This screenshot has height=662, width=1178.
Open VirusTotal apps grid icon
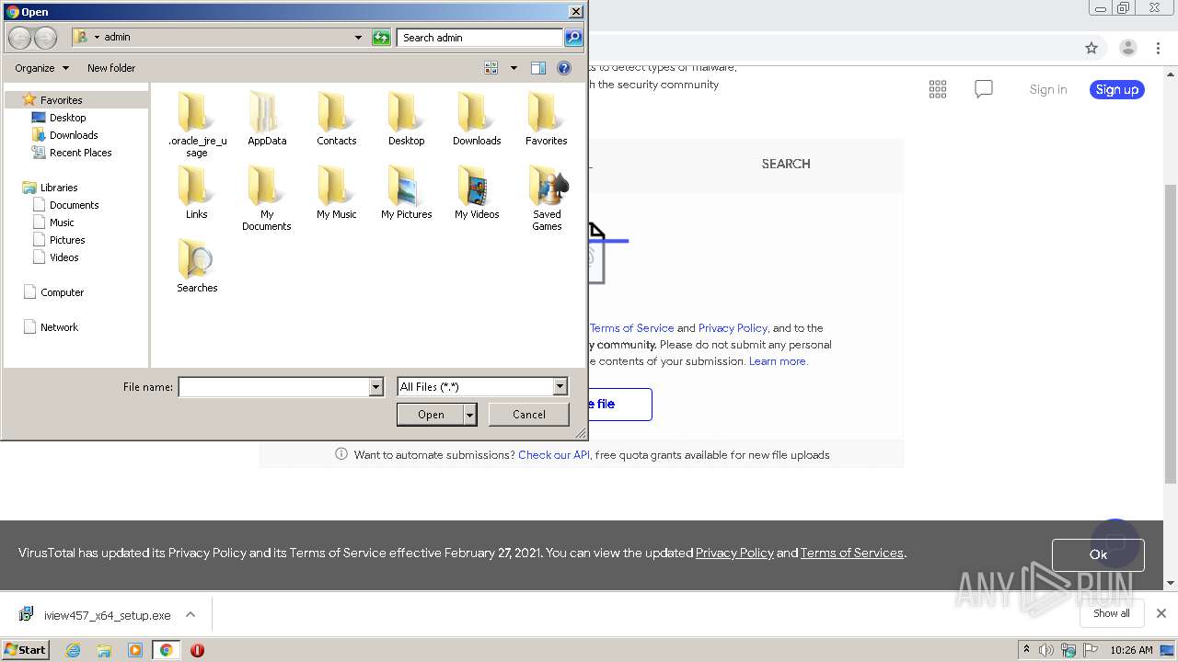[938, 89]
